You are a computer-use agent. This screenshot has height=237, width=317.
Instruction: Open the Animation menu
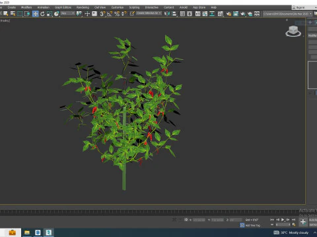44,7
